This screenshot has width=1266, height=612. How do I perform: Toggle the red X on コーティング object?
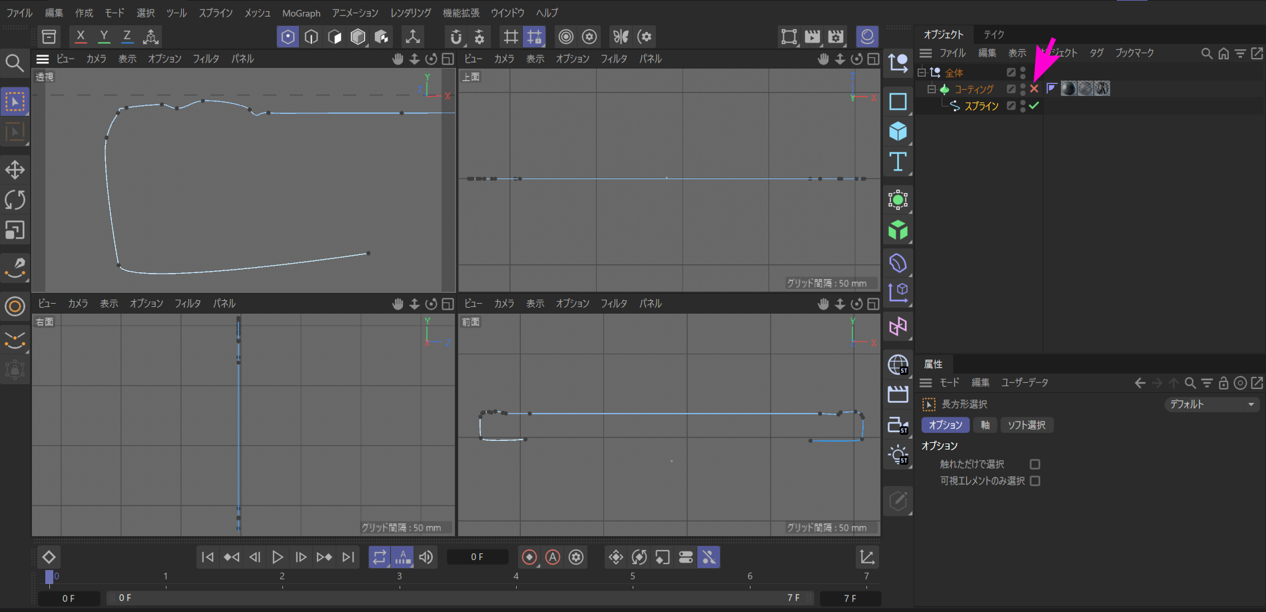pyautogui.click(x=1034, y=89)
